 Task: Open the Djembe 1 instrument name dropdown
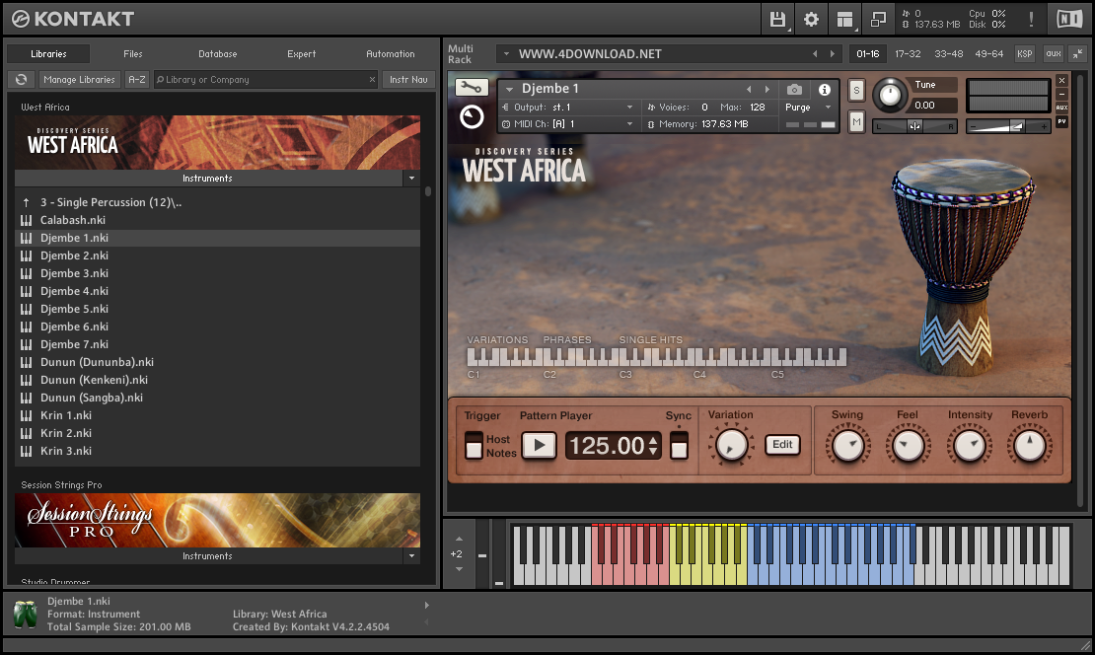[x=509, y=90]
